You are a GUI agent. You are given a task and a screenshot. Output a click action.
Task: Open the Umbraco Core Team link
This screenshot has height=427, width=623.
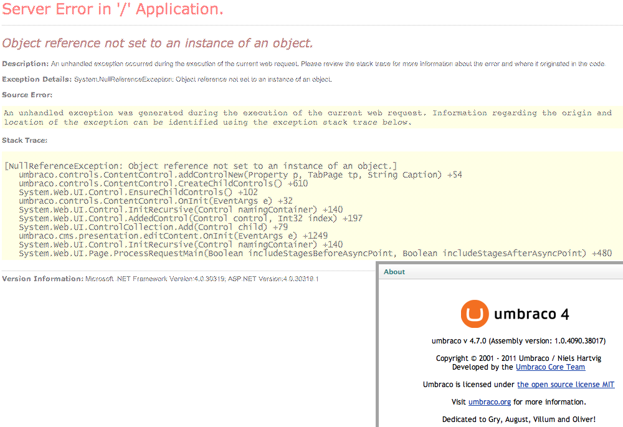[x=550, y=367]
